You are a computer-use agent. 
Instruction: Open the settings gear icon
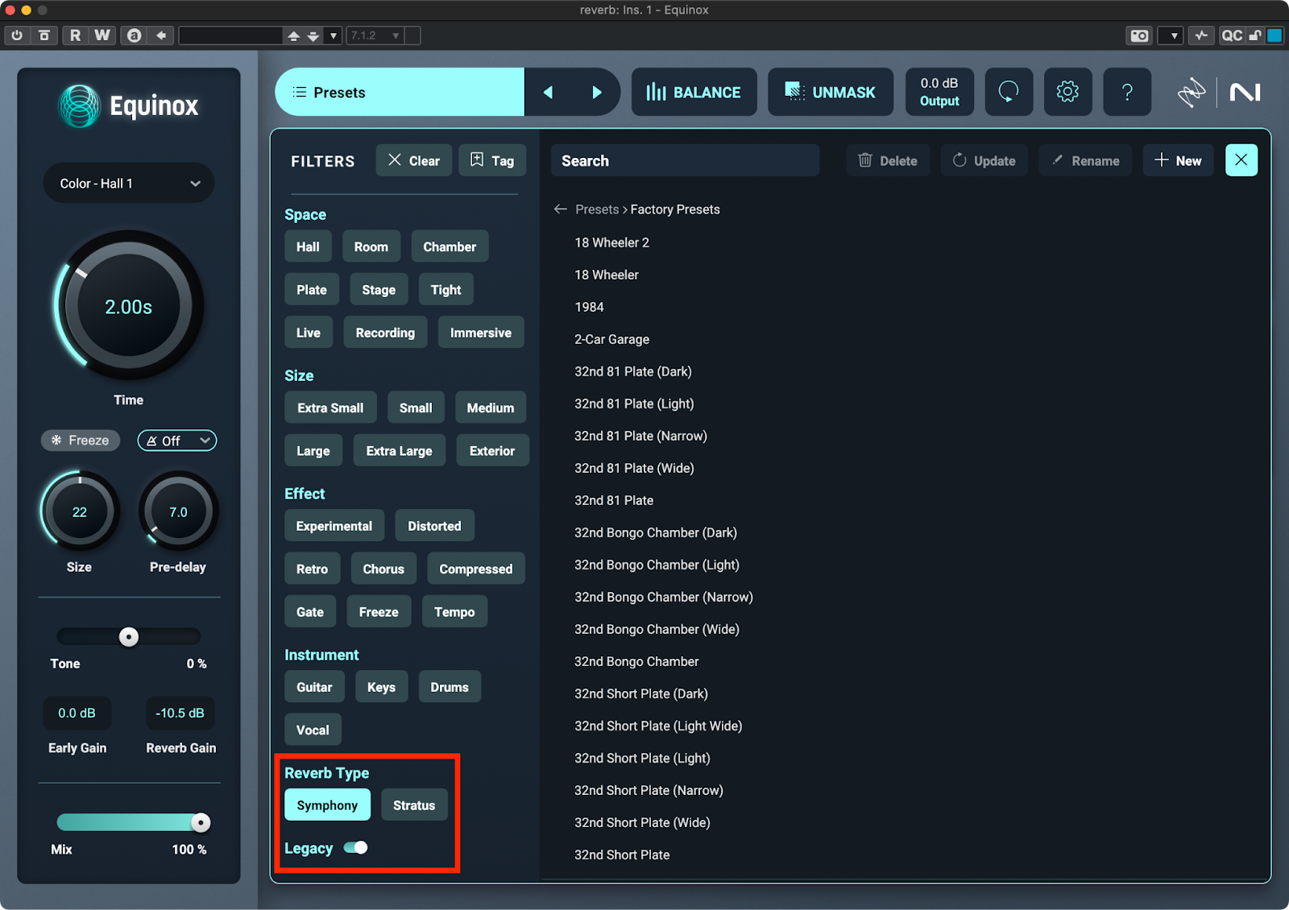tap(1067, 92)
